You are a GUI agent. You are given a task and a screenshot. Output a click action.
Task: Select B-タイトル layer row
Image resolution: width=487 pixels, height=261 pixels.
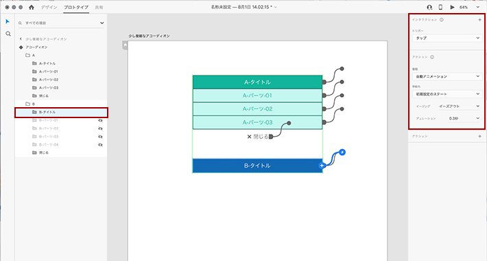click(61, 113)
